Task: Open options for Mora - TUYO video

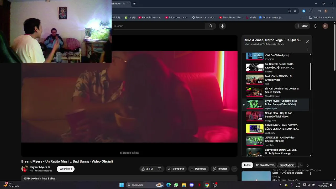Action: pos(311,174)
